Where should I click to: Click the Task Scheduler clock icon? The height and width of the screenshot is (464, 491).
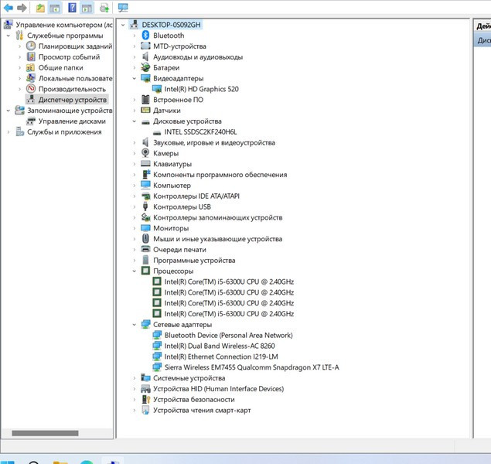click(x=31, y=46)
